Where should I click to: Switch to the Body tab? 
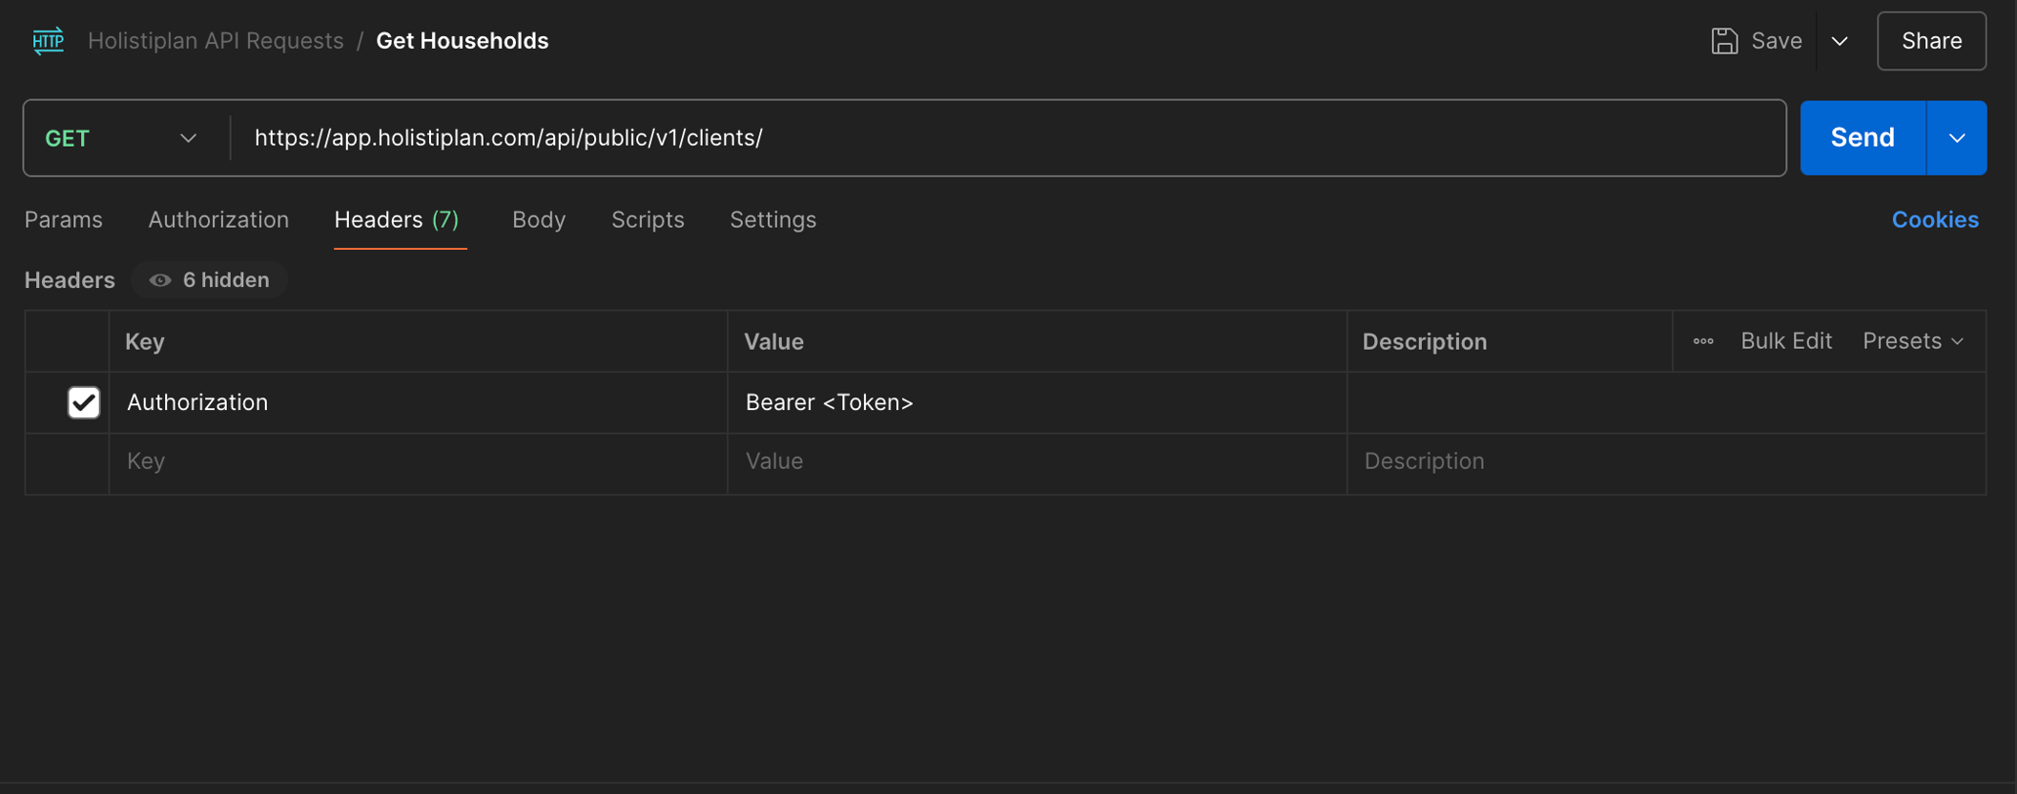click(x=538, y=220)
